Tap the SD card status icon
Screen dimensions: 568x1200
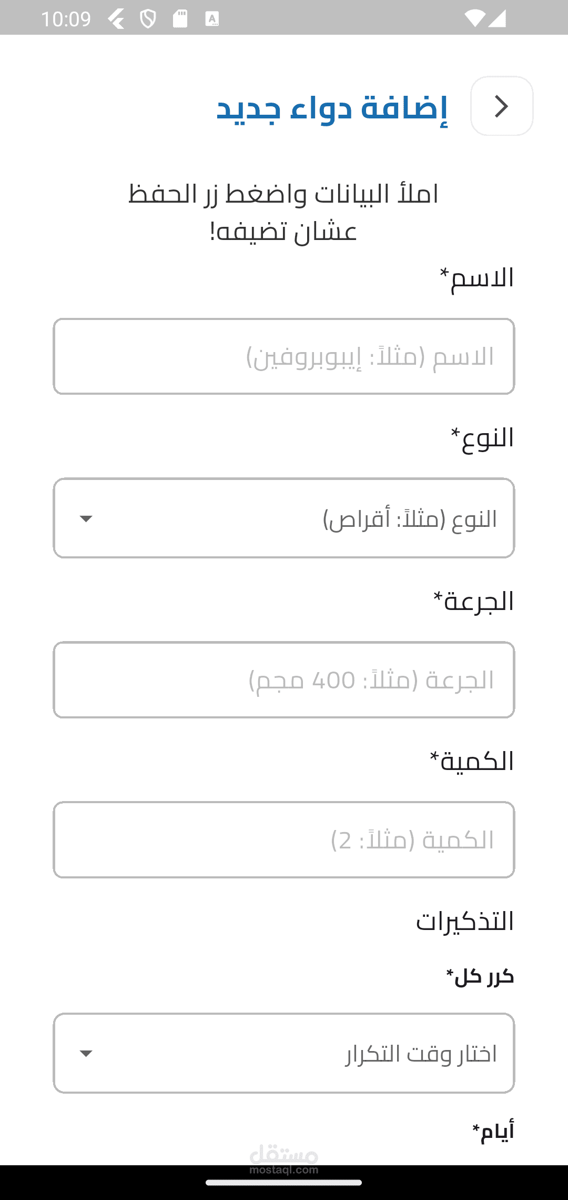(x=180, y=19)
